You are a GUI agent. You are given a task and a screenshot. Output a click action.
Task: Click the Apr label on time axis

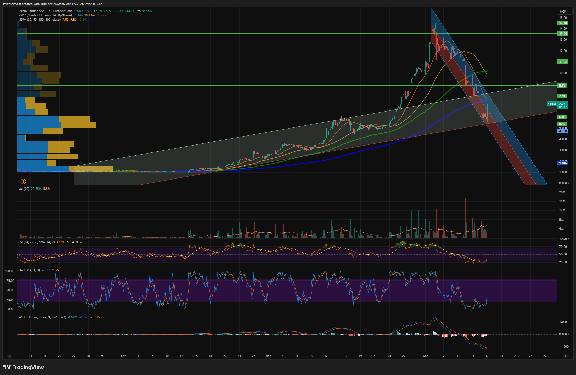coord(425,356)
